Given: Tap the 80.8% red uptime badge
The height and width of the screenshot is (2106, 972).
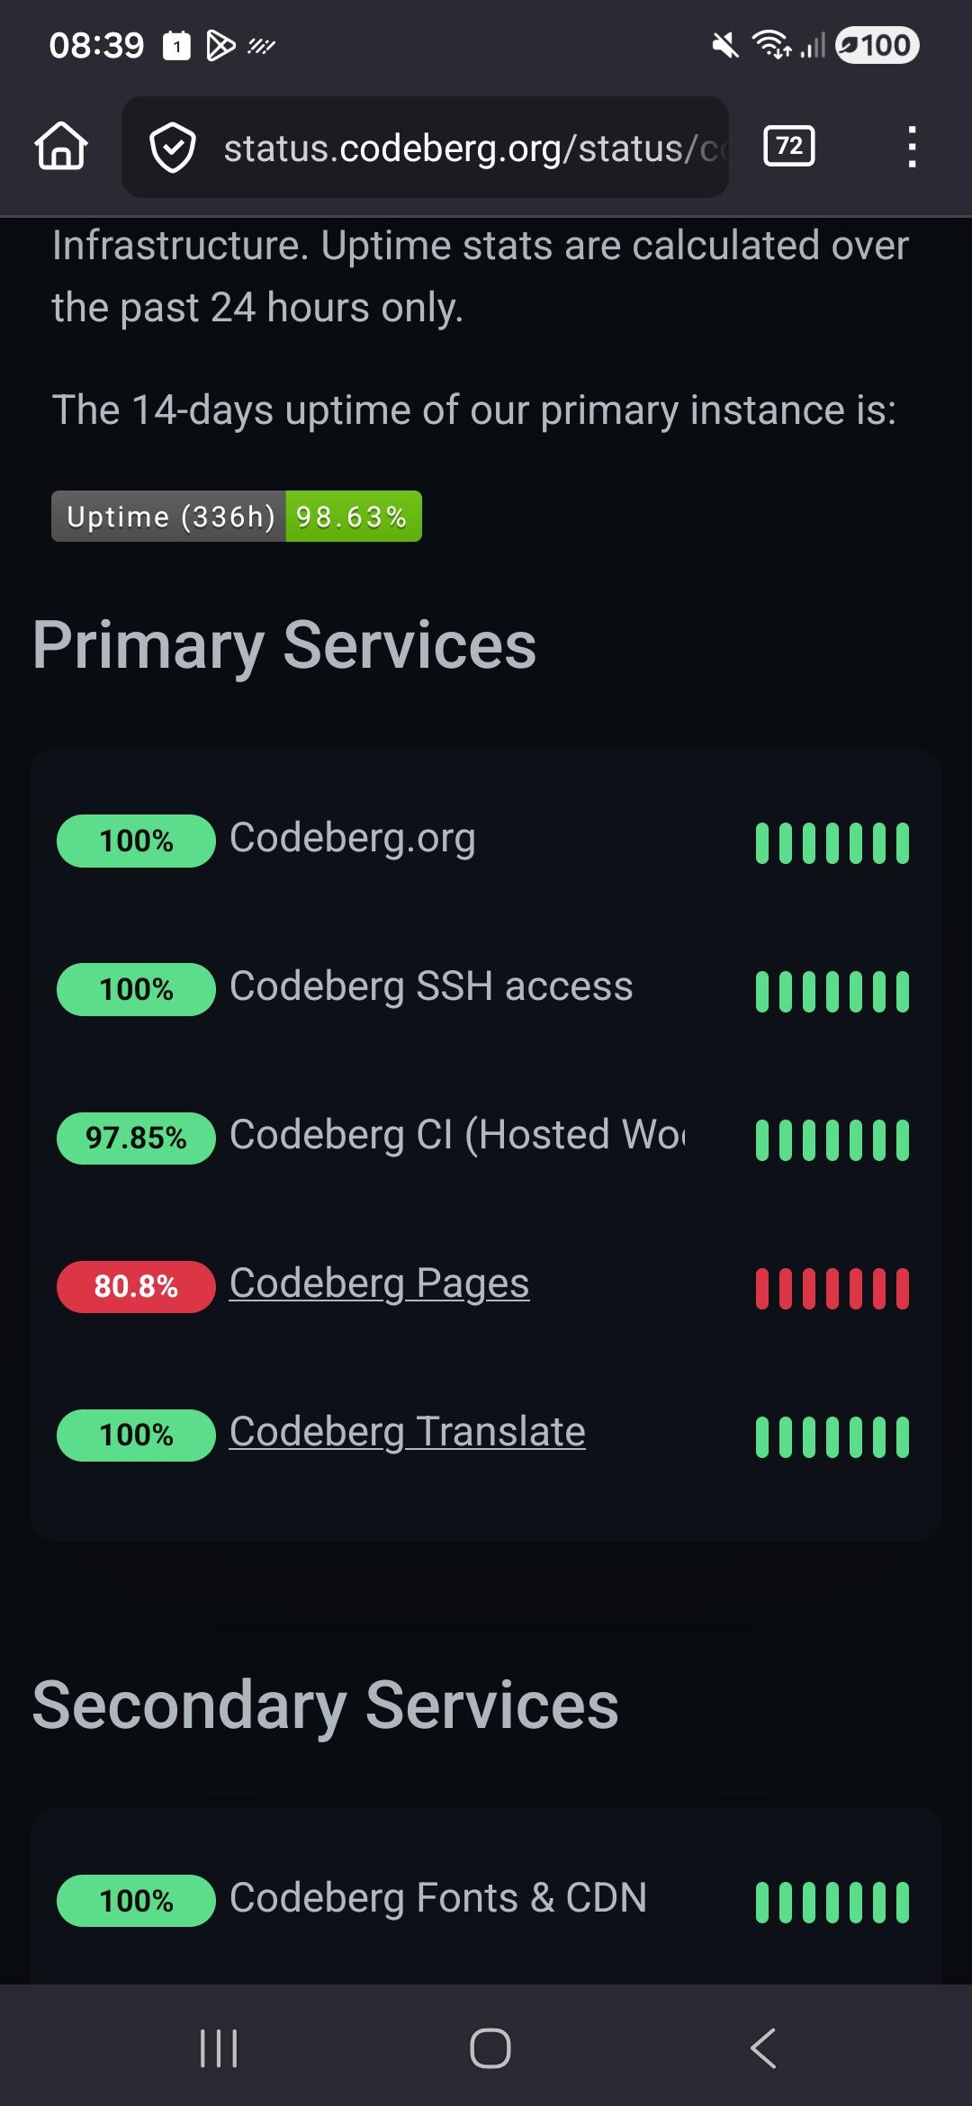Looking at the screenshot, I should tap(136, 1287).
